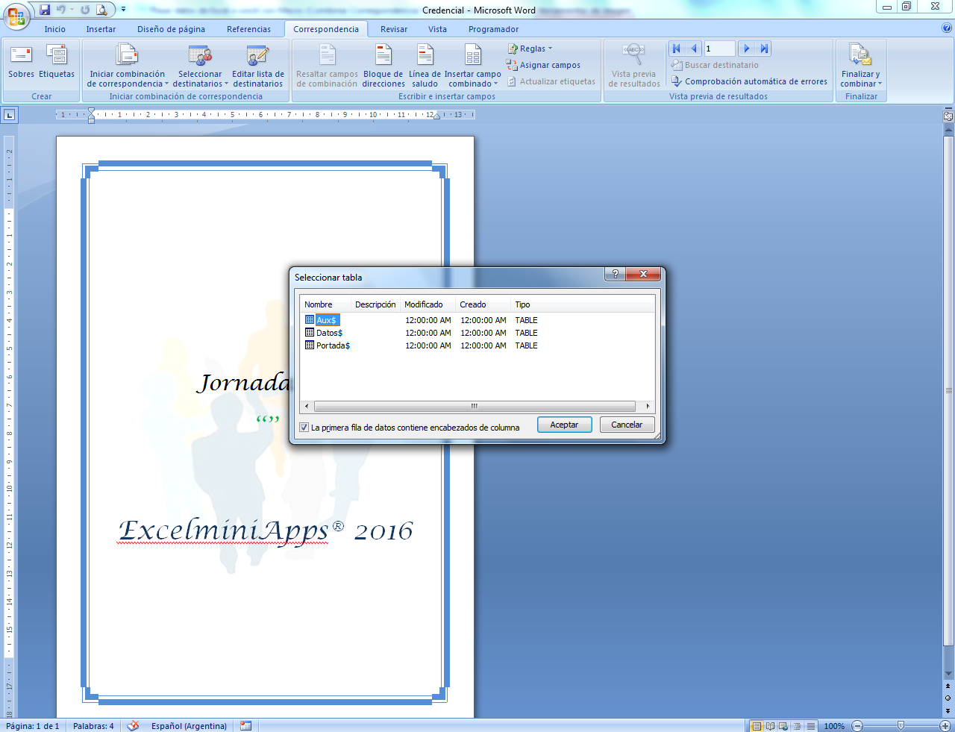
Task: Open Word help question mark icon
Action: coord(947,28)
